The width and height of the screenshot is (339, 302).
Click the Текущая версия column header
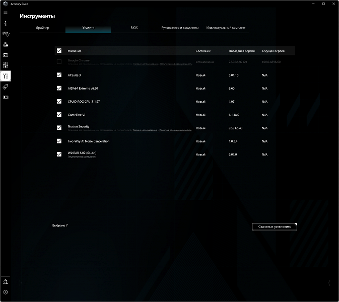273,51
